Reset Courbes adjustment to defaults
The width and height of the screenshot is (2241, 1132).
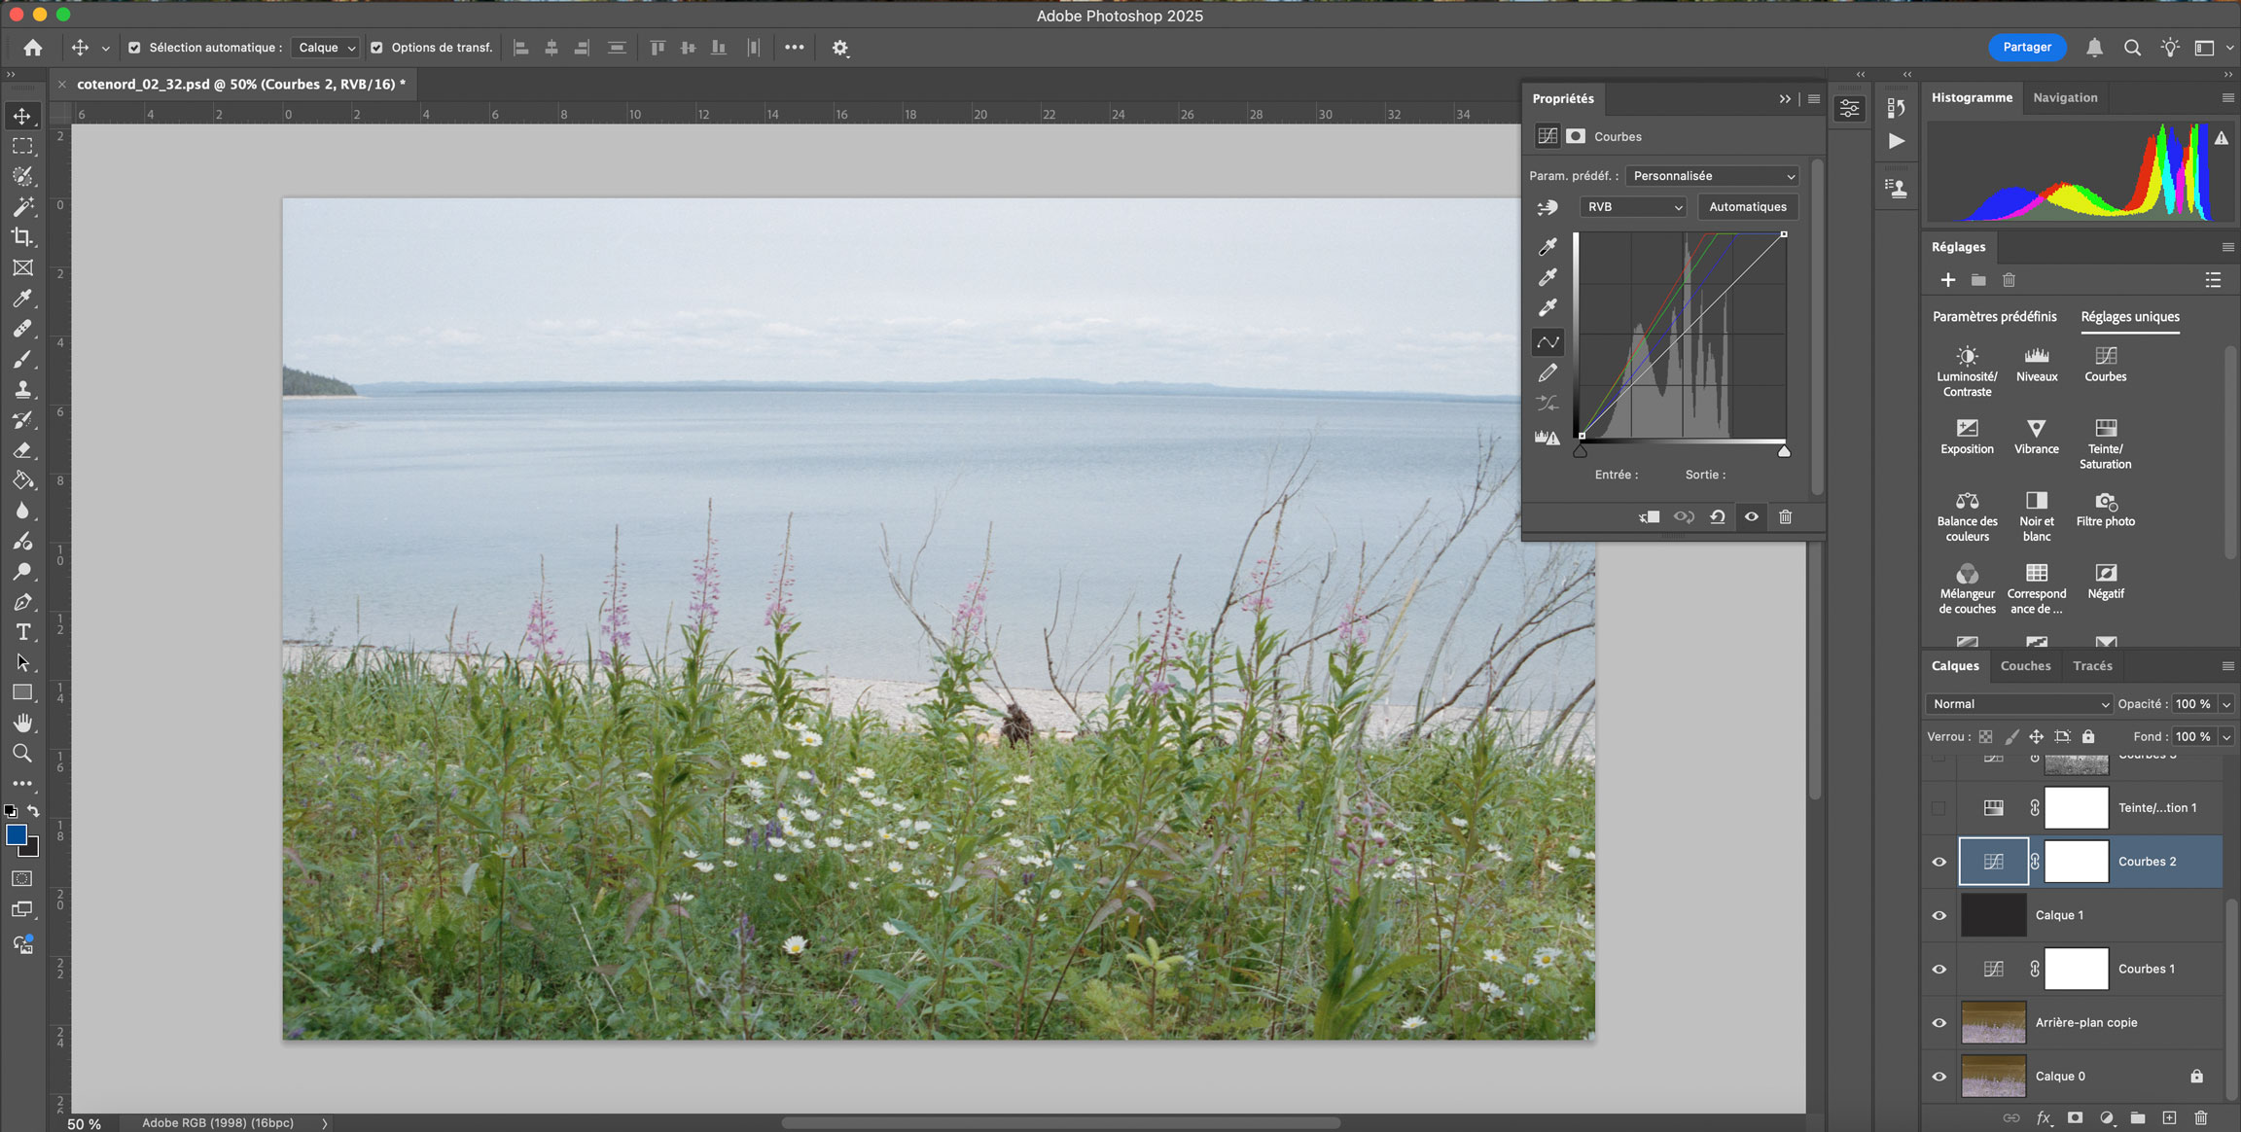[1718, 517]
